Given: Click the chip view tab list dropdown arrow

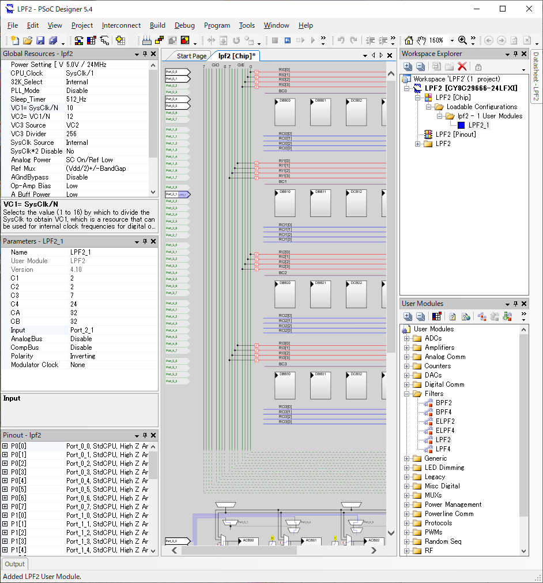Looking at the screenshot, I should (x=365, y=56).
